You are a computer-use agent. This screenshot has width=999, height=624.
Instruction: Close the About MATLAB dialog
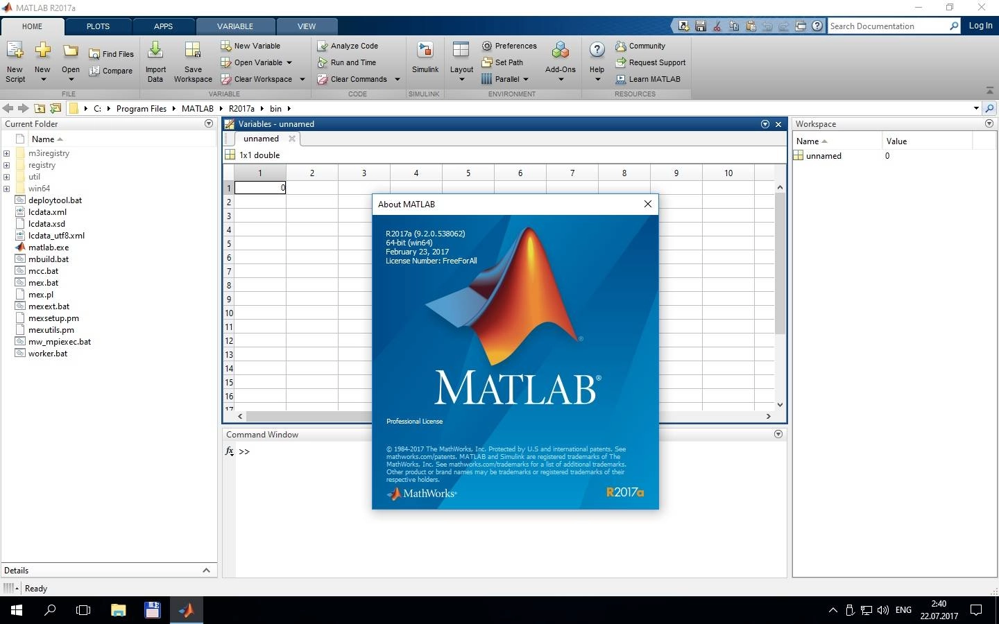[648, 204]
